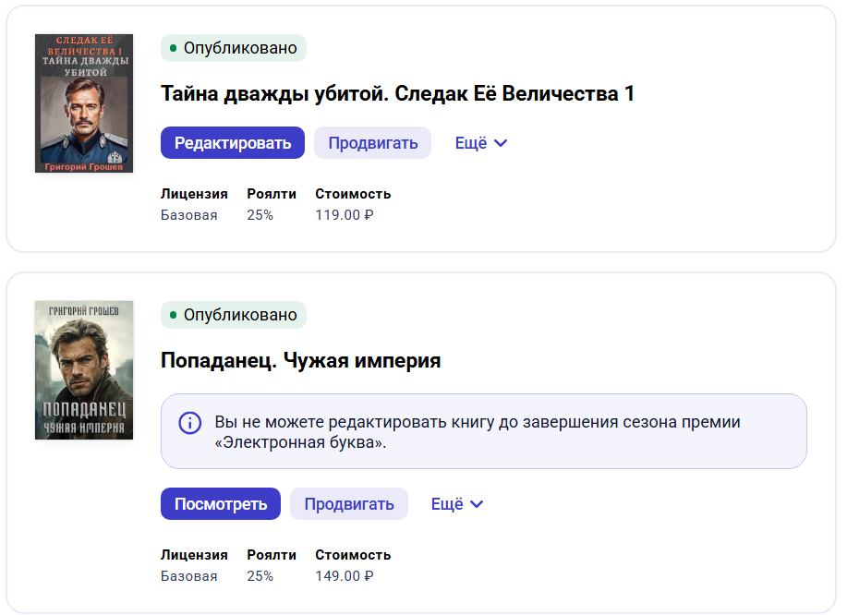Click the chevron arrow beside upper «Ещё»
The width and height of the screenshot is (847, 615).
point(502,143)
